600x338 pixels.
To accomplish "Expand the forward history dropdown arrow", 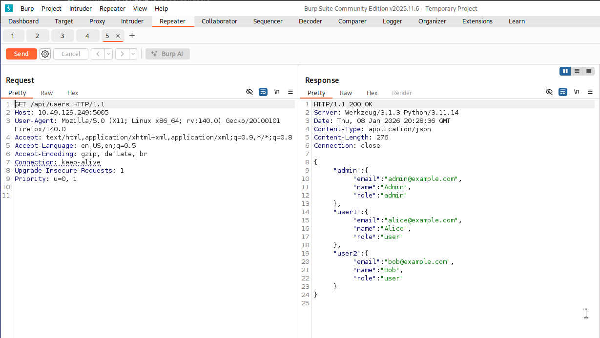I will [133, 54].
